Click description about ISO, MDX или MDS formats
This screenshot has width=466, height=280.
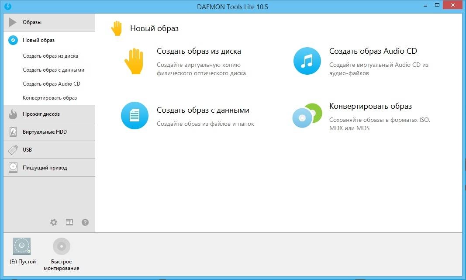[380, 124]
